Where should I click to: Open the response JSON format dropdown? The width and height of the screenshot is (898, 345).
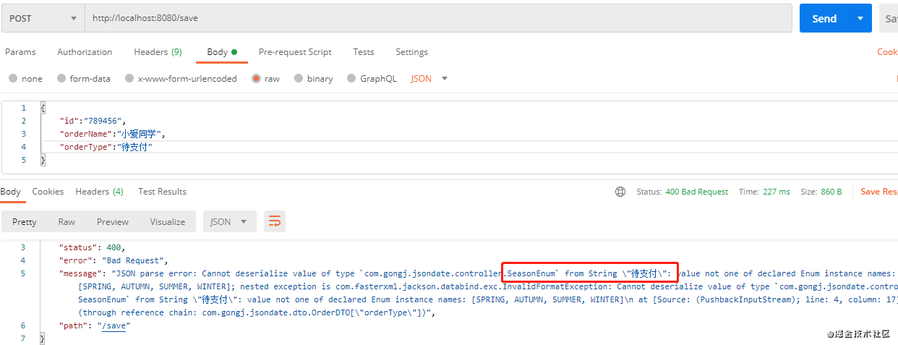click(x=229, y=222)
